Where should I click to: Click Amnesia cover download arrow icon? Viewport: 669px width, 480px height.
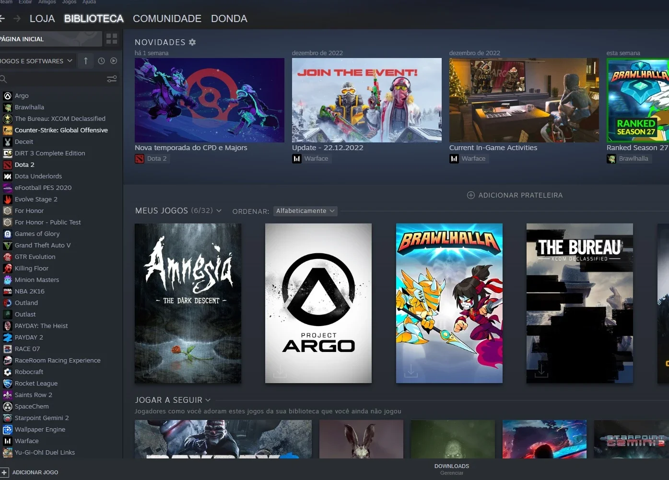[150, 371]
